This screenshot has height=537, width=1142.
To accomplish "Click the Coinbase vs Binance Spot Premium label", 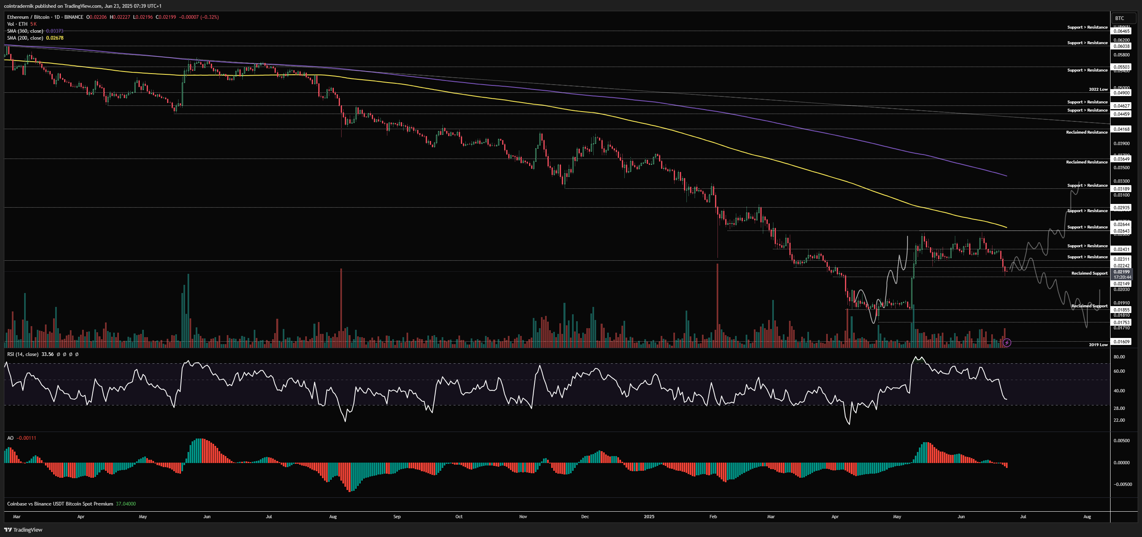I will 60,504.
